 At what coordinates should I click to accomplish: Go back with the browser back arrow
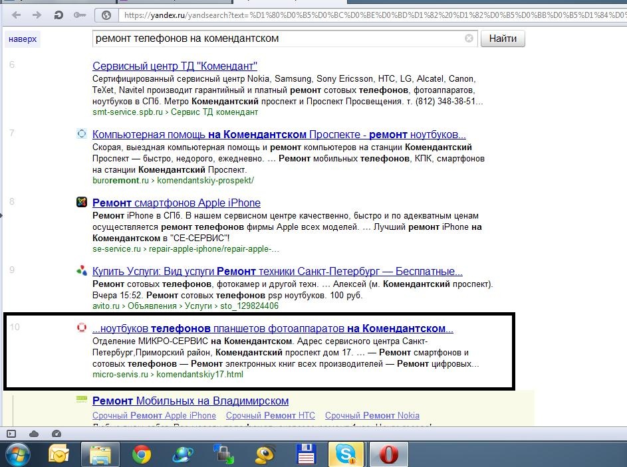pyautogui.click(x=17, y=15)
